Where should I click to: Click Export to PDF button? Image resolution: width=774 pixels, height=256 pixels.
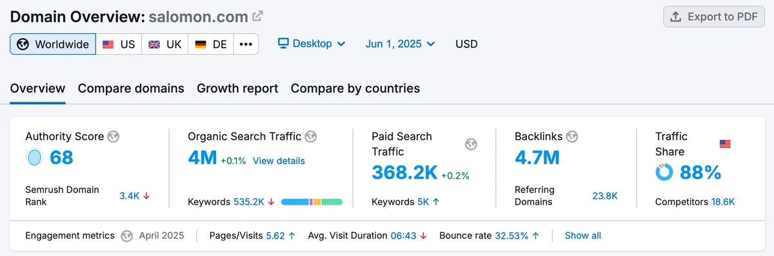point(713,17)
